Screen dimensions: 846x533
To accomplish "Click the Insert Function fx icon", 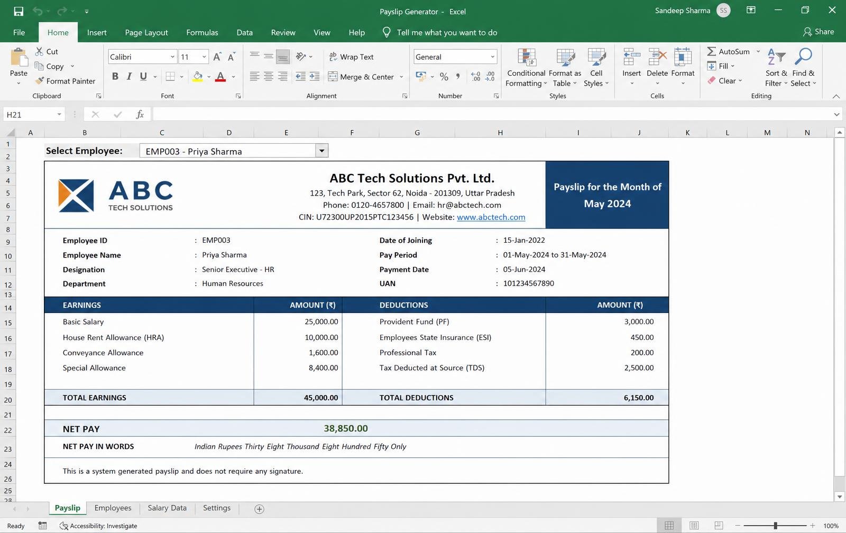I will pos(140,114).
